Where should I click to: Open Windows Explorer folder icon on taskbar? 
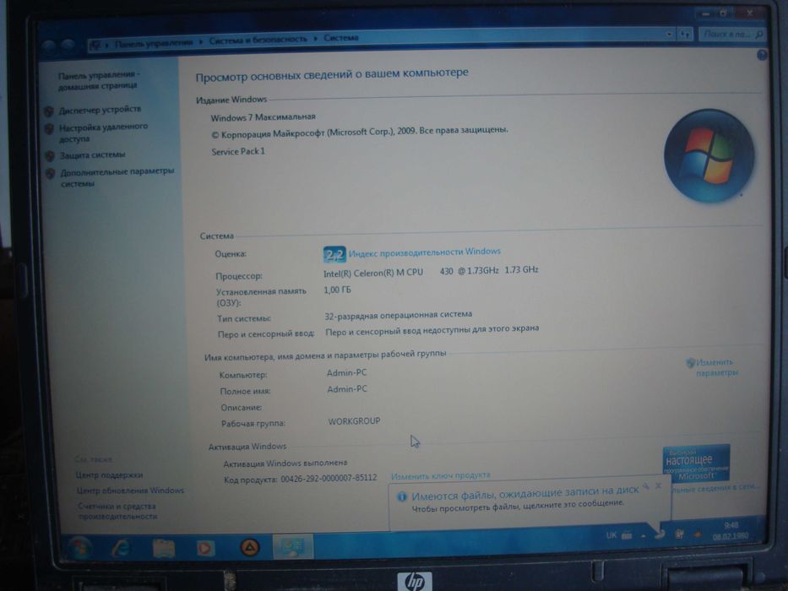pos(163,548)
